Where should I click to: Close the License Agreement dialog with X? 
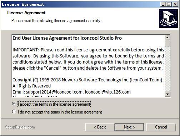click(175, 4)
